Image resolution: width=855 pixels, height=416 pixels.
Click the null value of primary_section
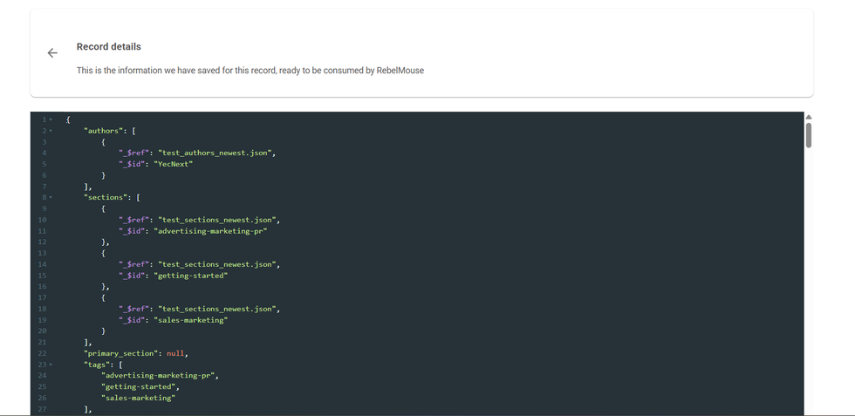[x=175, y=353]
